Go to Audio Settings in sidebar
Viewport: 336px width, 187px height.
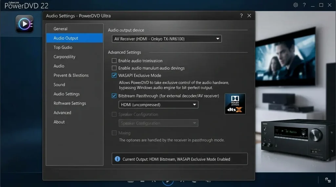pos(74,94)
